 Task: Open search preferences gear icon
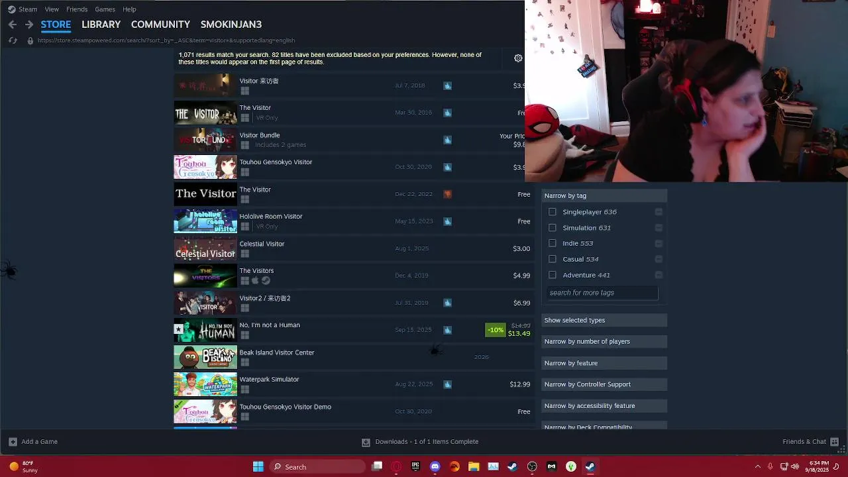(518, 58)
